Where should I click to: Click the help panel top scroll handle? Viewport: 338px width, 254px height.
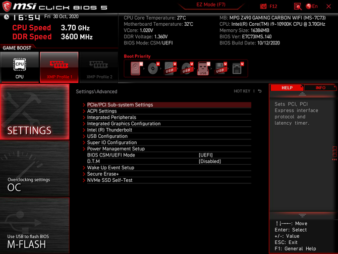click(302, 94)
